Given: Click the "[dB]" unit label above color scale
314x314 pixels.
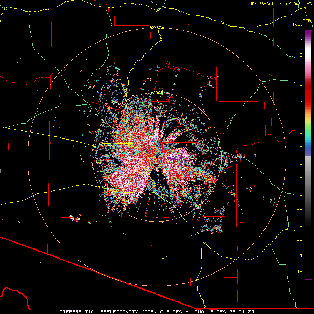Looking at the screenshot, I should (x=298, y=24).
